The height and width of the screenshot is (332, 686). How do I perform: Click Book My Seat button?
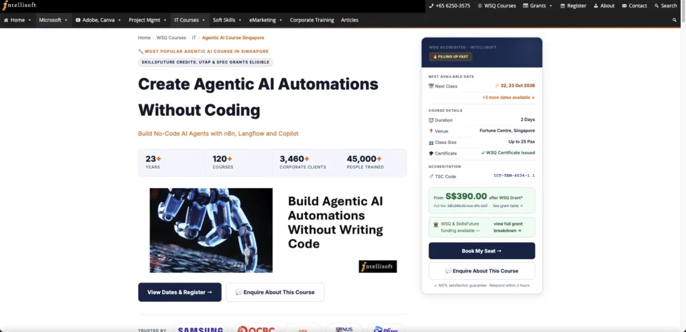coord(482,251)
